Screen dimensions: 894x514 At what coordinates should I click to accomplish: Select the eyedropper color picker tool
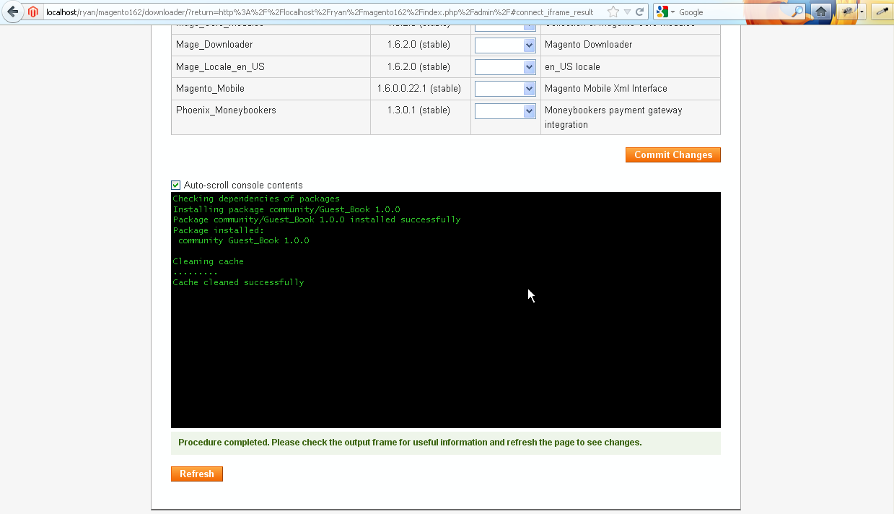pyautogui.click(x=882, y=12)
